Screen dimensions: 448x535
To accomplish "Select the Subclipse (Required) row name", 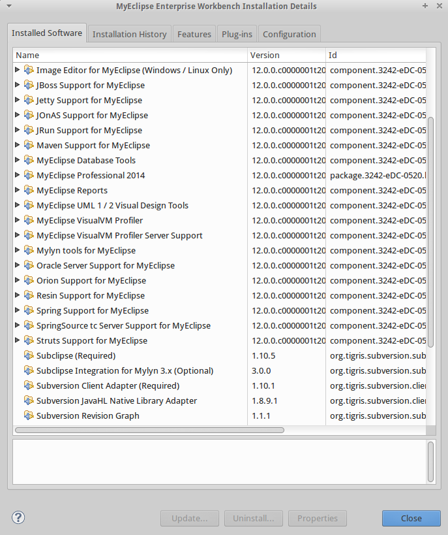I will pos(76,355).
